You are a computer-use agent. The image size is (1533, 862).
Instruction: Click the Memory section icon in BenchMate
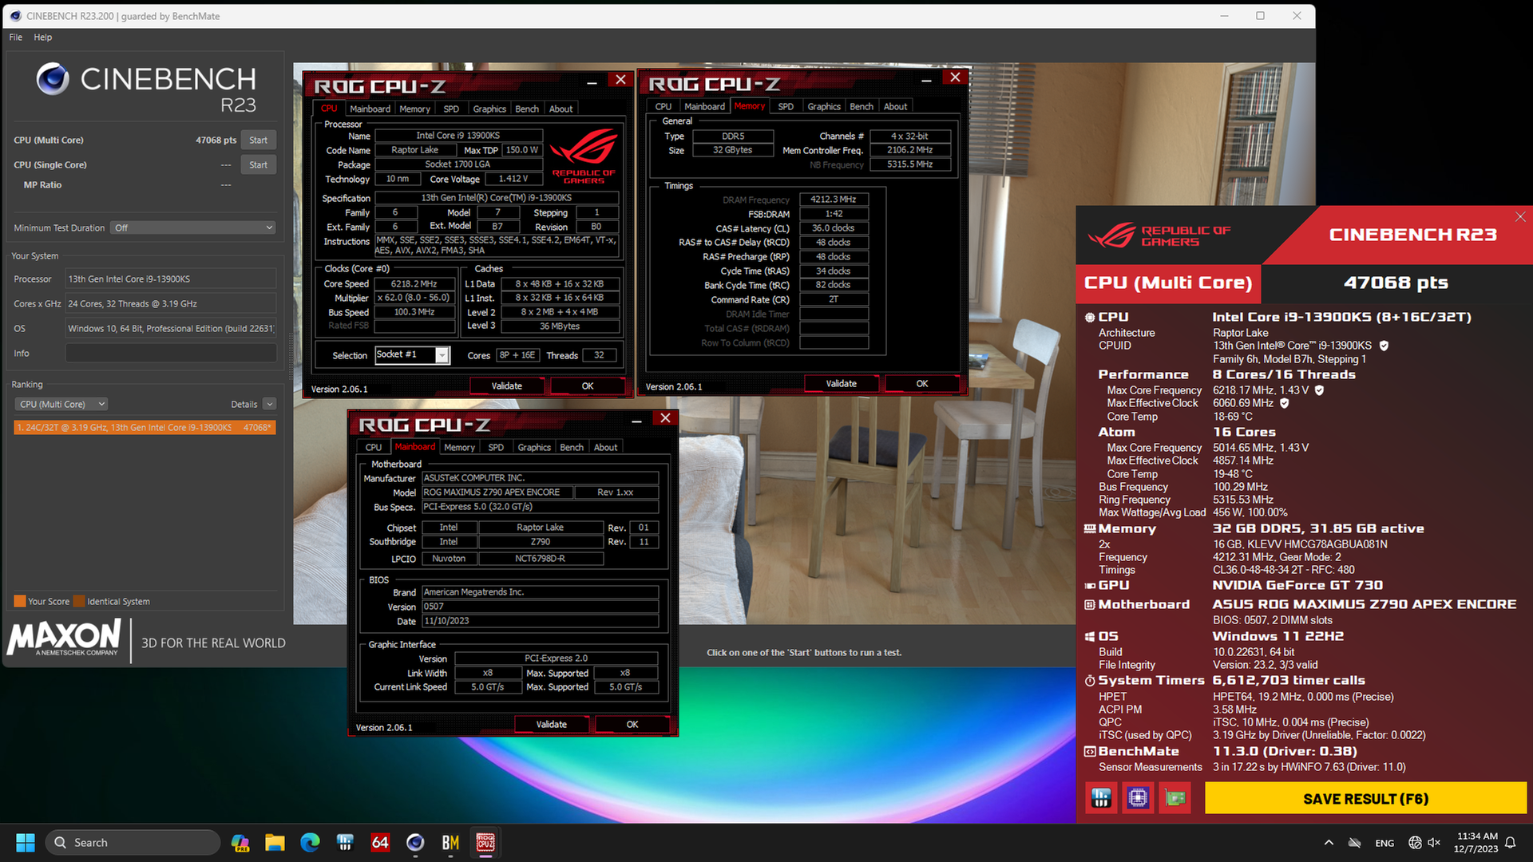(x=1090, y=528)
